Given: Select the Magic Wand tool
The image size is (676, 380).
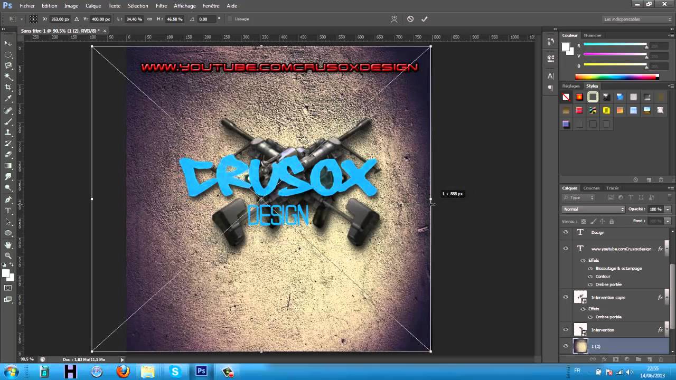Looking at the screenshot, I should (8, 77).
